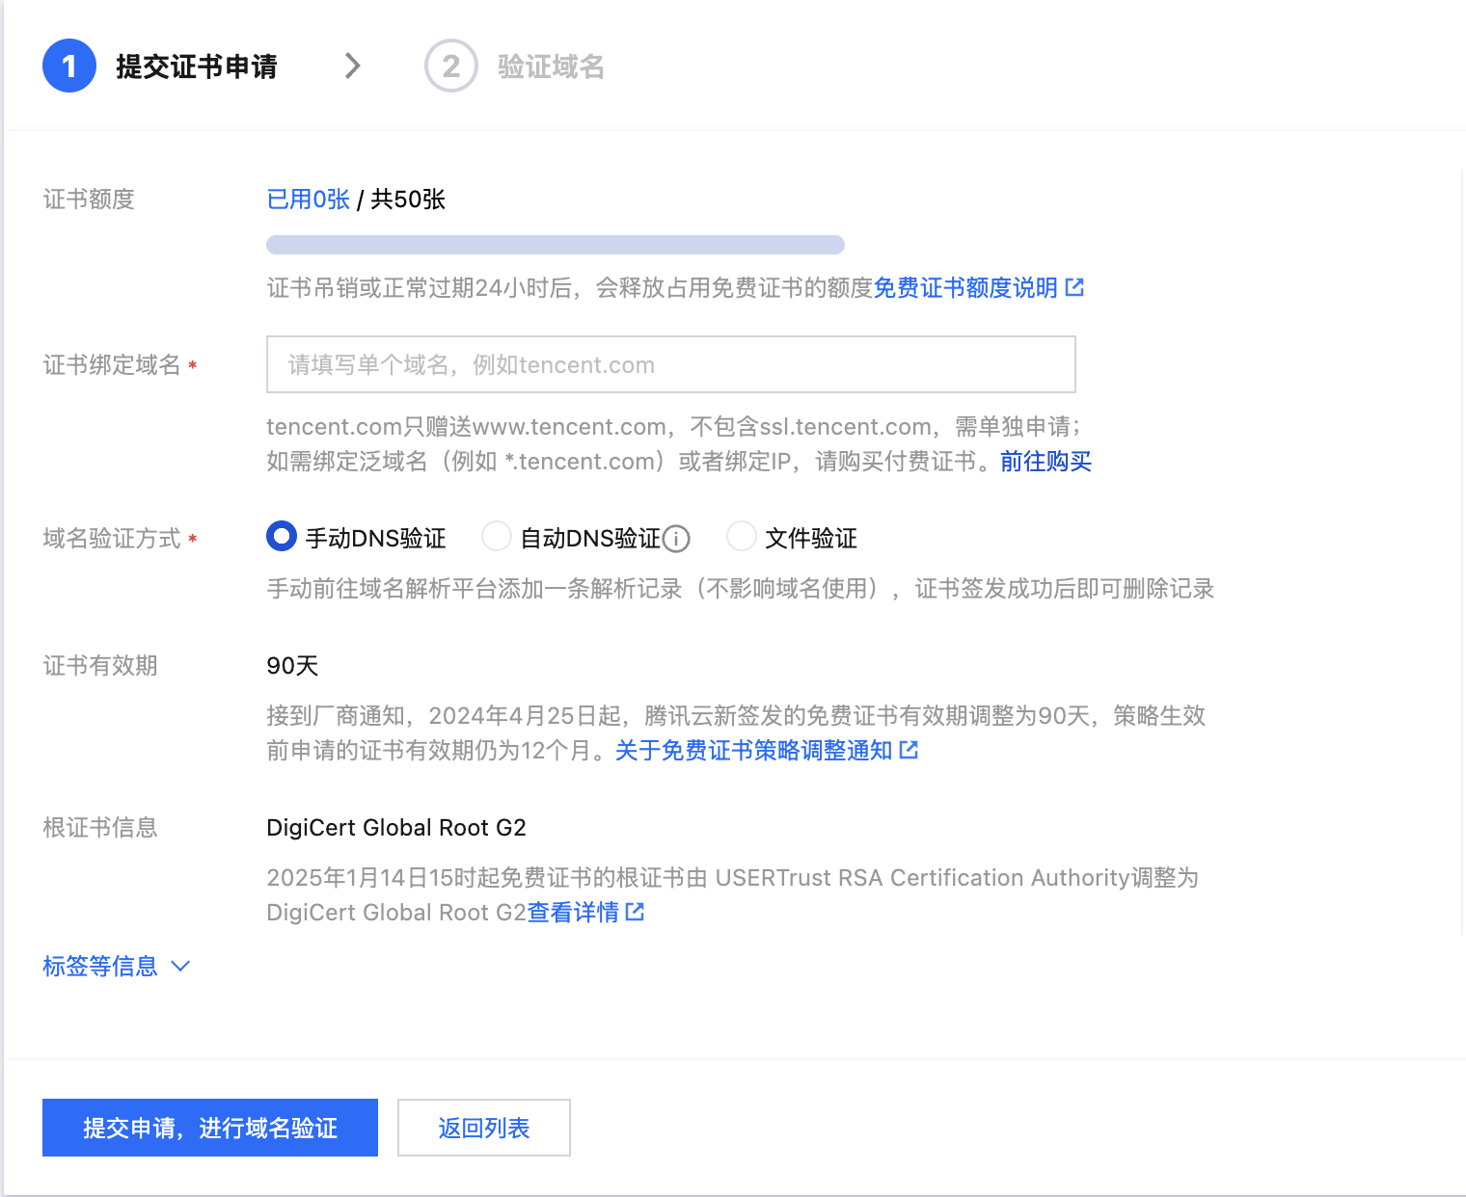This screenshot has height=1197, width=1466.
Task: Select the 手动DNS验证 radio button
Action: pyautogui.click(x=282, y=536)
